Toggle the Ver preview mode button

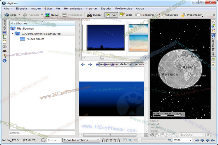(x=111, y=15)
